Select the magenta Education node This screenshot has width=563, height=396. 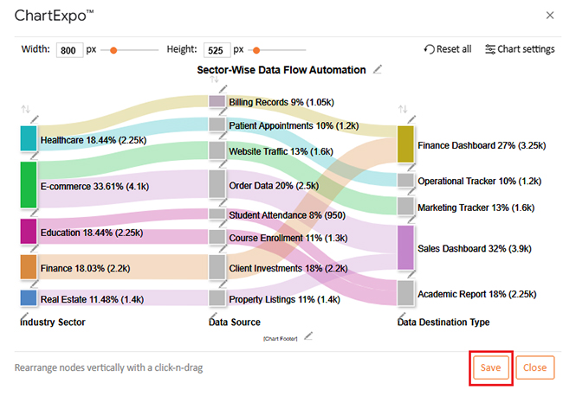pyautogui.click(x=28, y=232)
